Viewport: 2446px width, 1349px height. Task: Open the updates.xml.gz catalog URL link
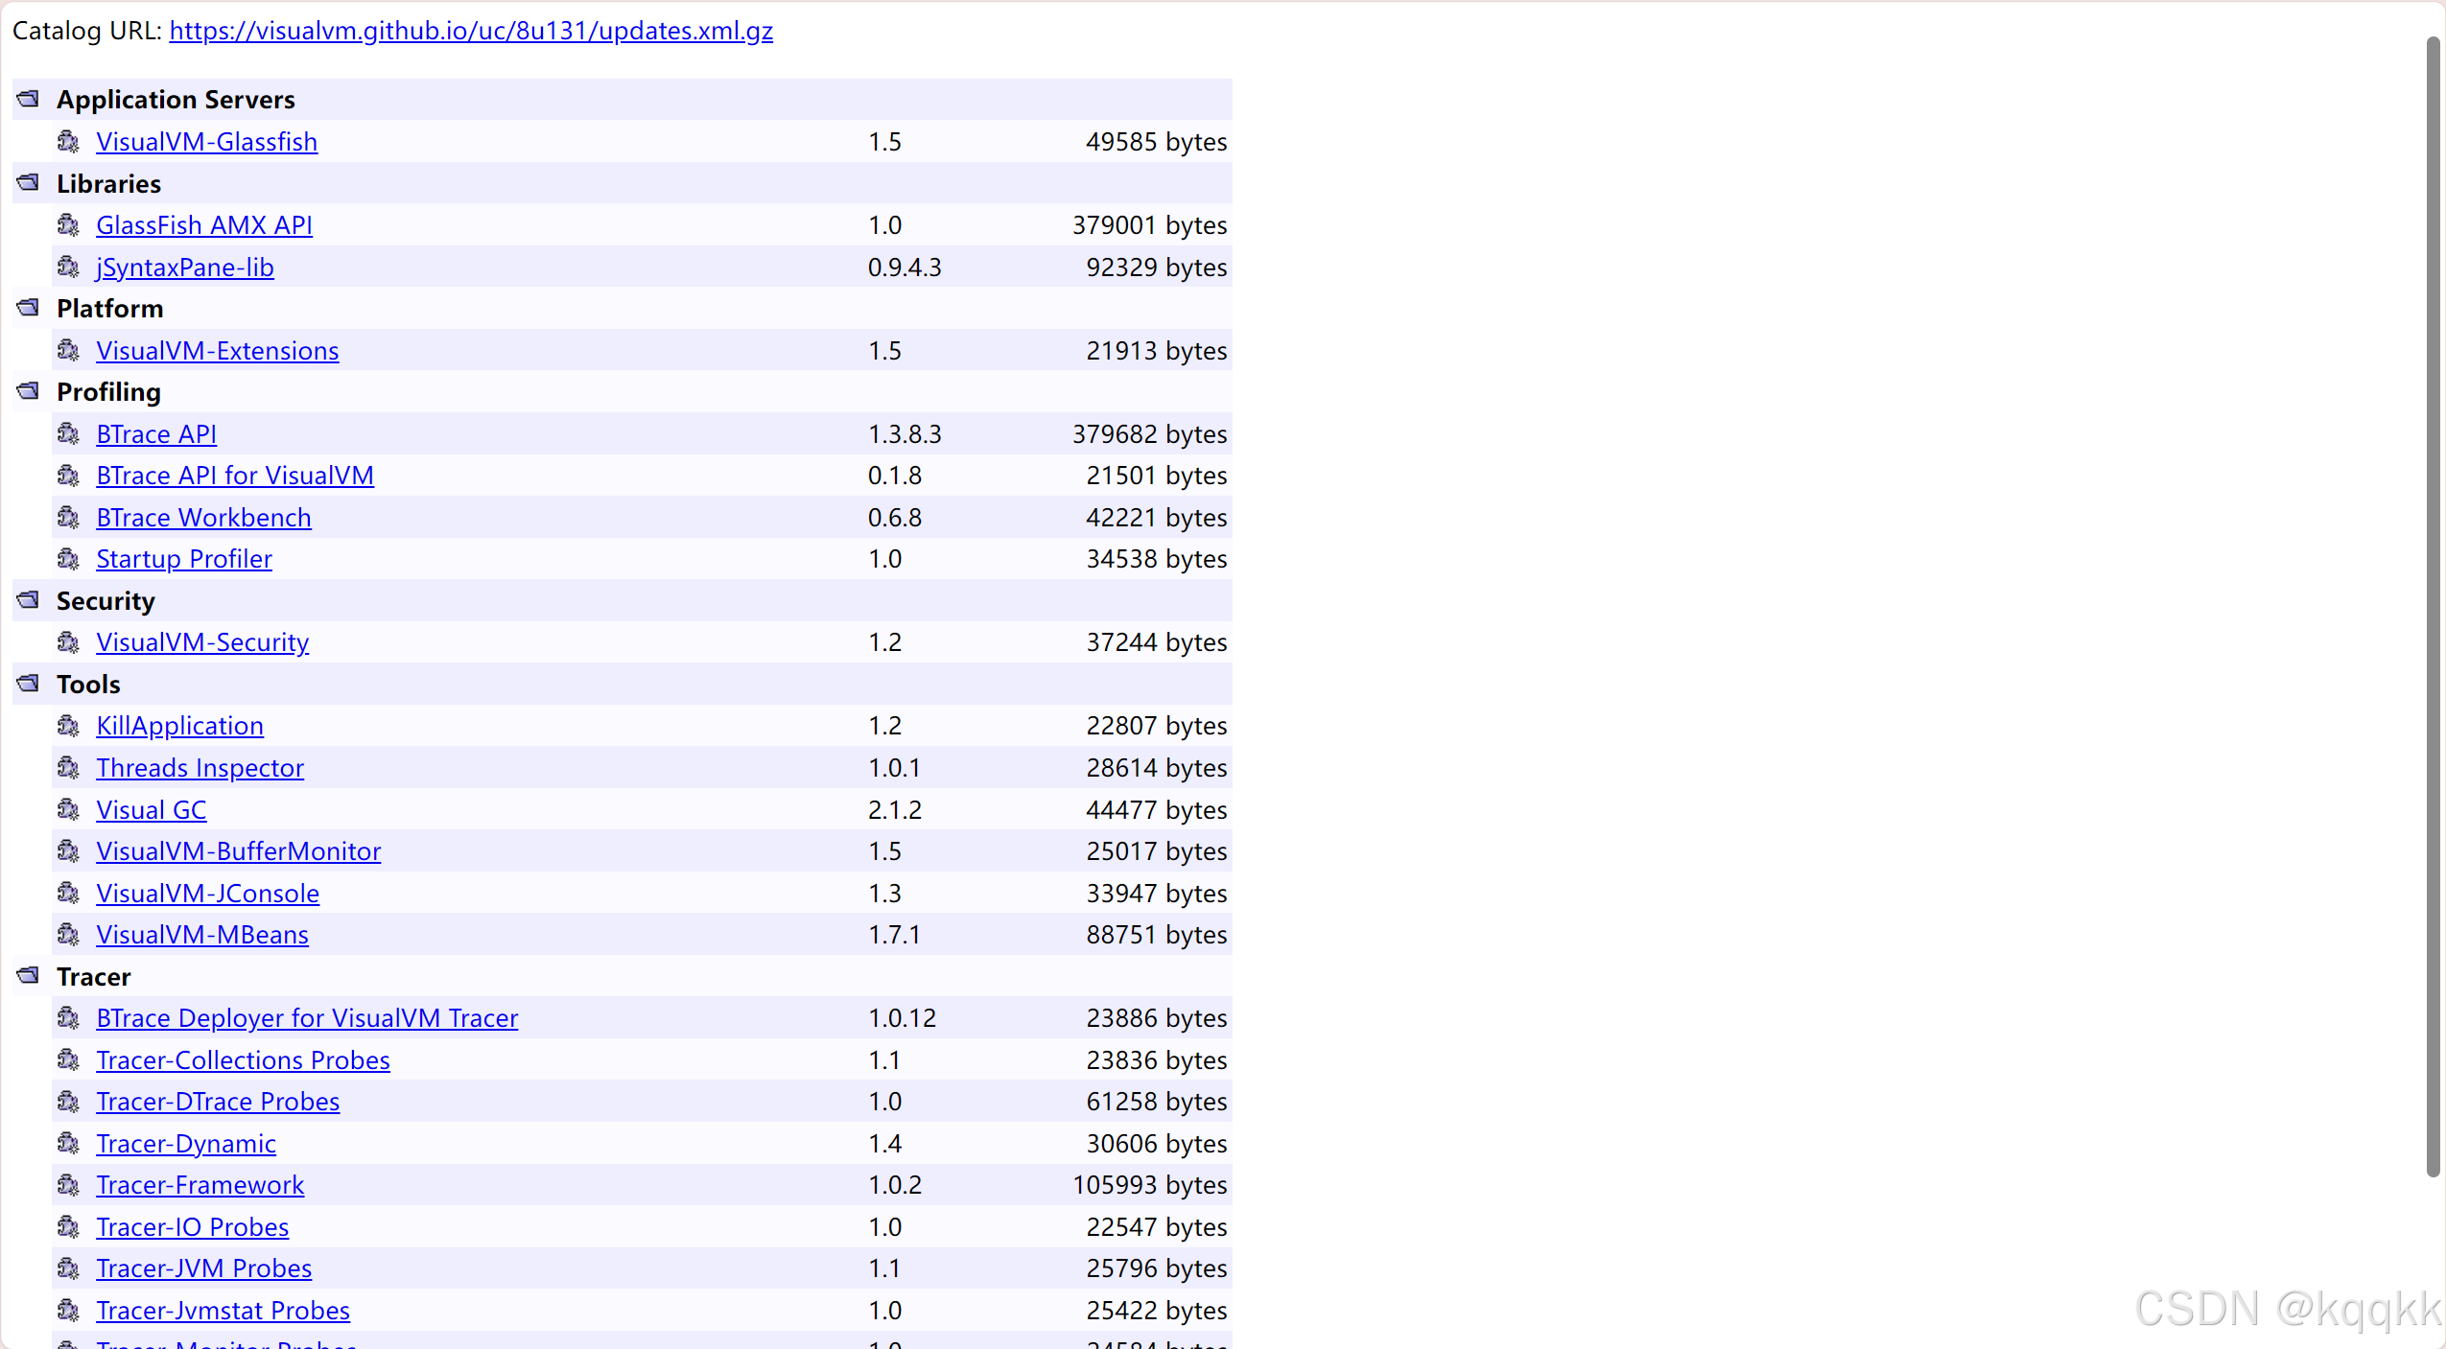point(471,31)
